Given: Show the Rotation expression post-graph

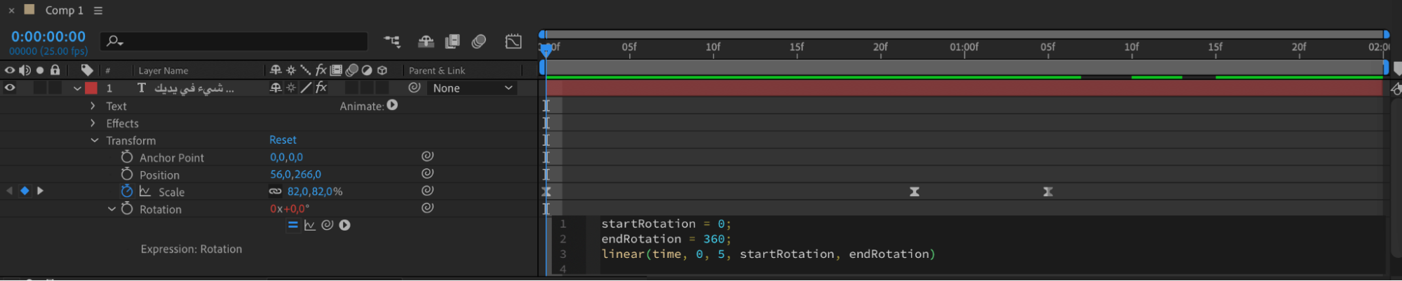Looking at the screenshot, I should point(309,225).
